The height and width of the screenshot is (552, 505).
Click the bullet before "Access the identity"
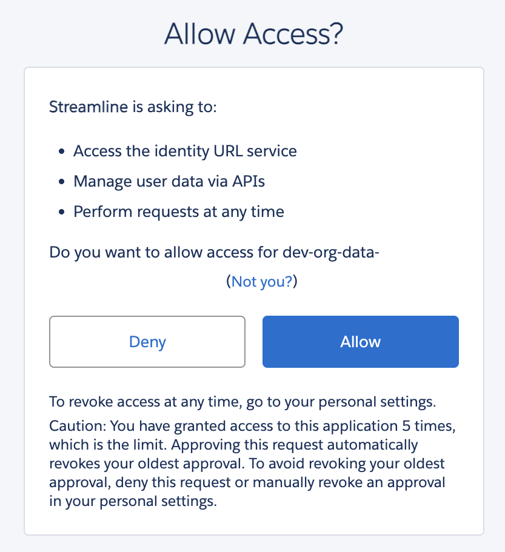coord(62,151)
